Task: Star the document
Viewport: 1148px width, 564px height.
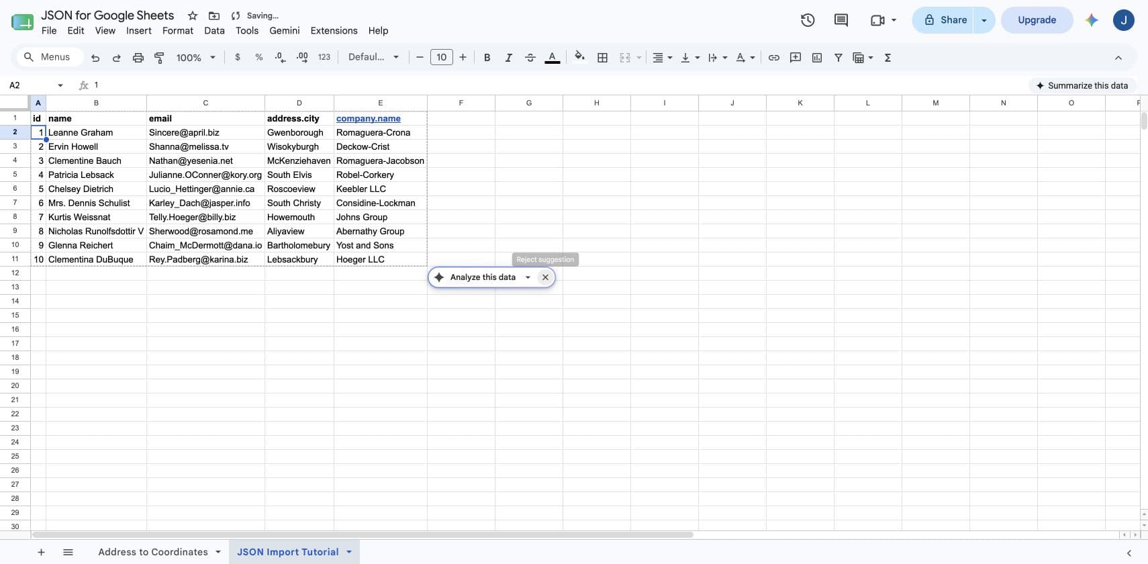Action: [193, 15]
